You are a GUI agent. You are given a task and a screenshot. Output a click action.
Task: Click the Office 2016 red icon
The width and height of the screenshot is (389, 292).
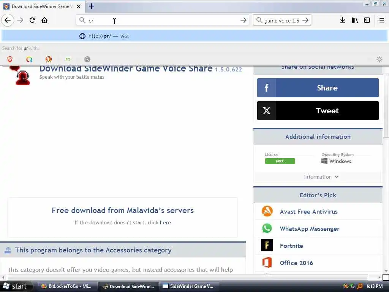pyautogui.click(x=267, y=262)
